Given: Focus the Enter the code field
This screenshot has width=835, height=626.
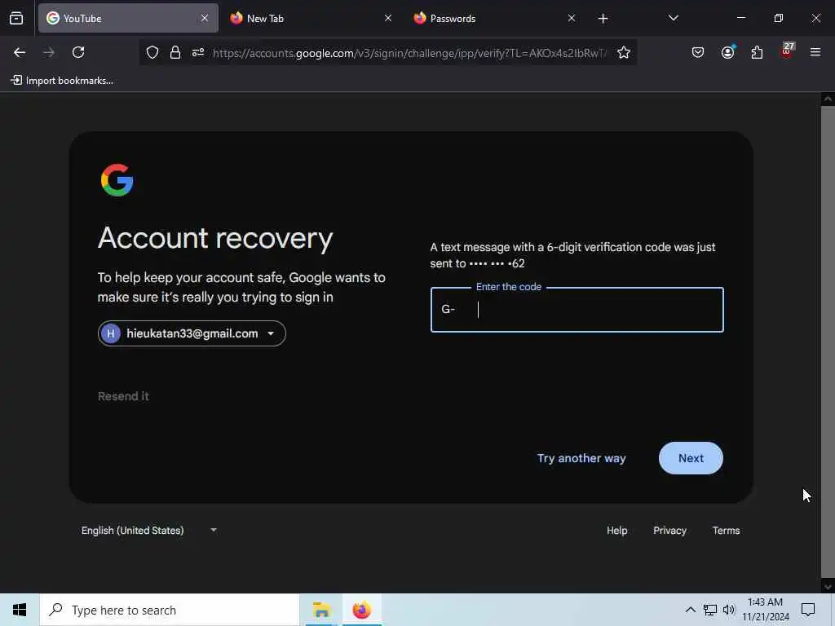Looking at the screenshot, I should (577, 310).
